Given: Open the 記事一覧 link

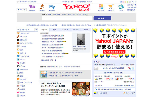Looking at the screenshot, I should 53,60.
